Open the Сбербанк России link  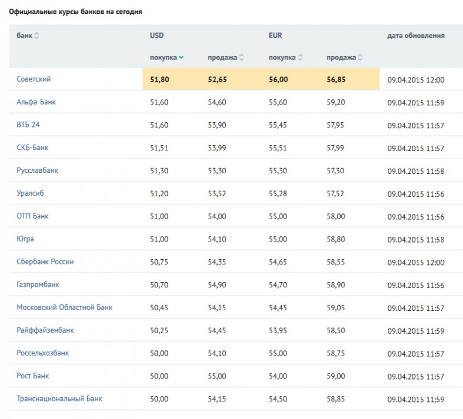(x=45, y=262)
